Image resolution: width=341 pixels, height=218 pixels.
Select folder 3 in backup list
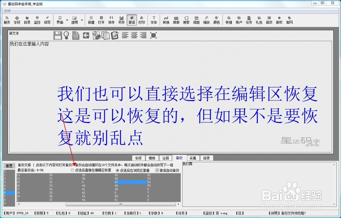coord(9,182)
